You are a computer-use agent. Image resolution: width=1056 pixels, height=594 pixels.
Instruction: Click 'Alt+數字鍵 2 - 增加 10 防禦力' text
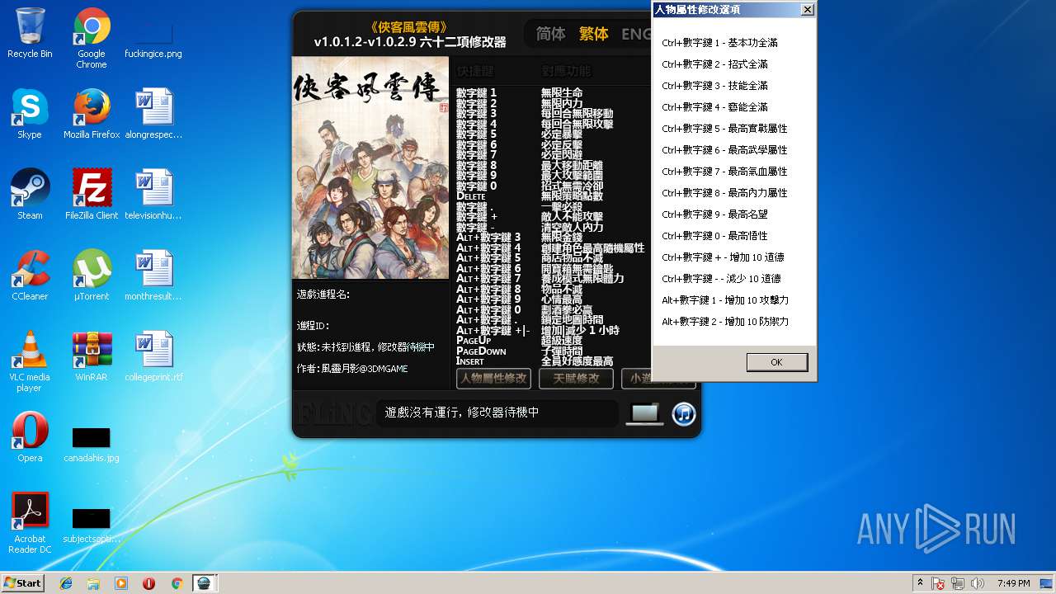tap(725, 322)
